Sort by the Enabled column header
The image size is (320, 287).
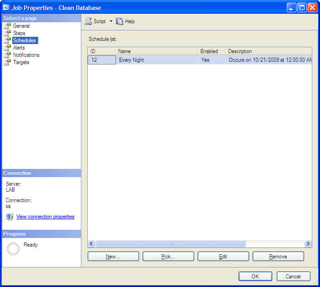coord(211,51)
